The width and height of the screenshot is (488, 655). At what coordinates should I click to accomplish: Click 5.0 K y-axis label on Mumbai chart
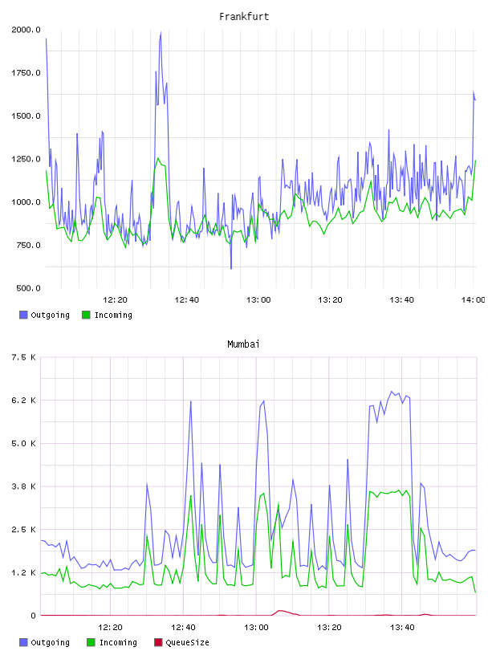23,443
